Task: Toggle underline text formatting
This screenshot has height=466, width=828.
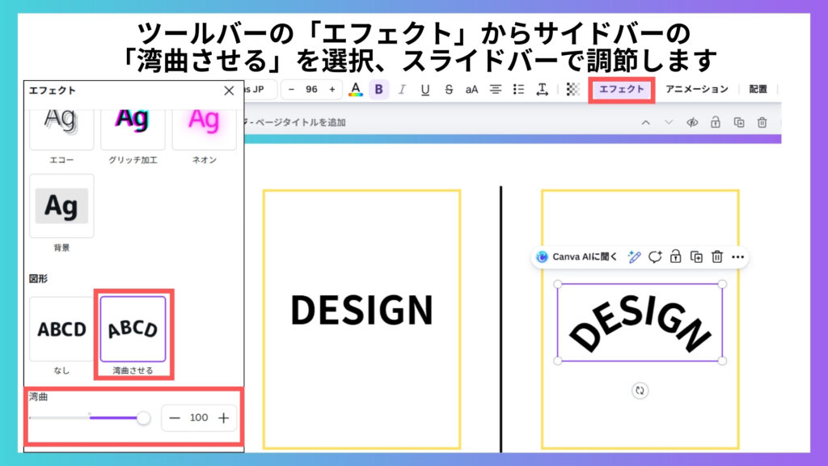Action: tap(425, 90)
